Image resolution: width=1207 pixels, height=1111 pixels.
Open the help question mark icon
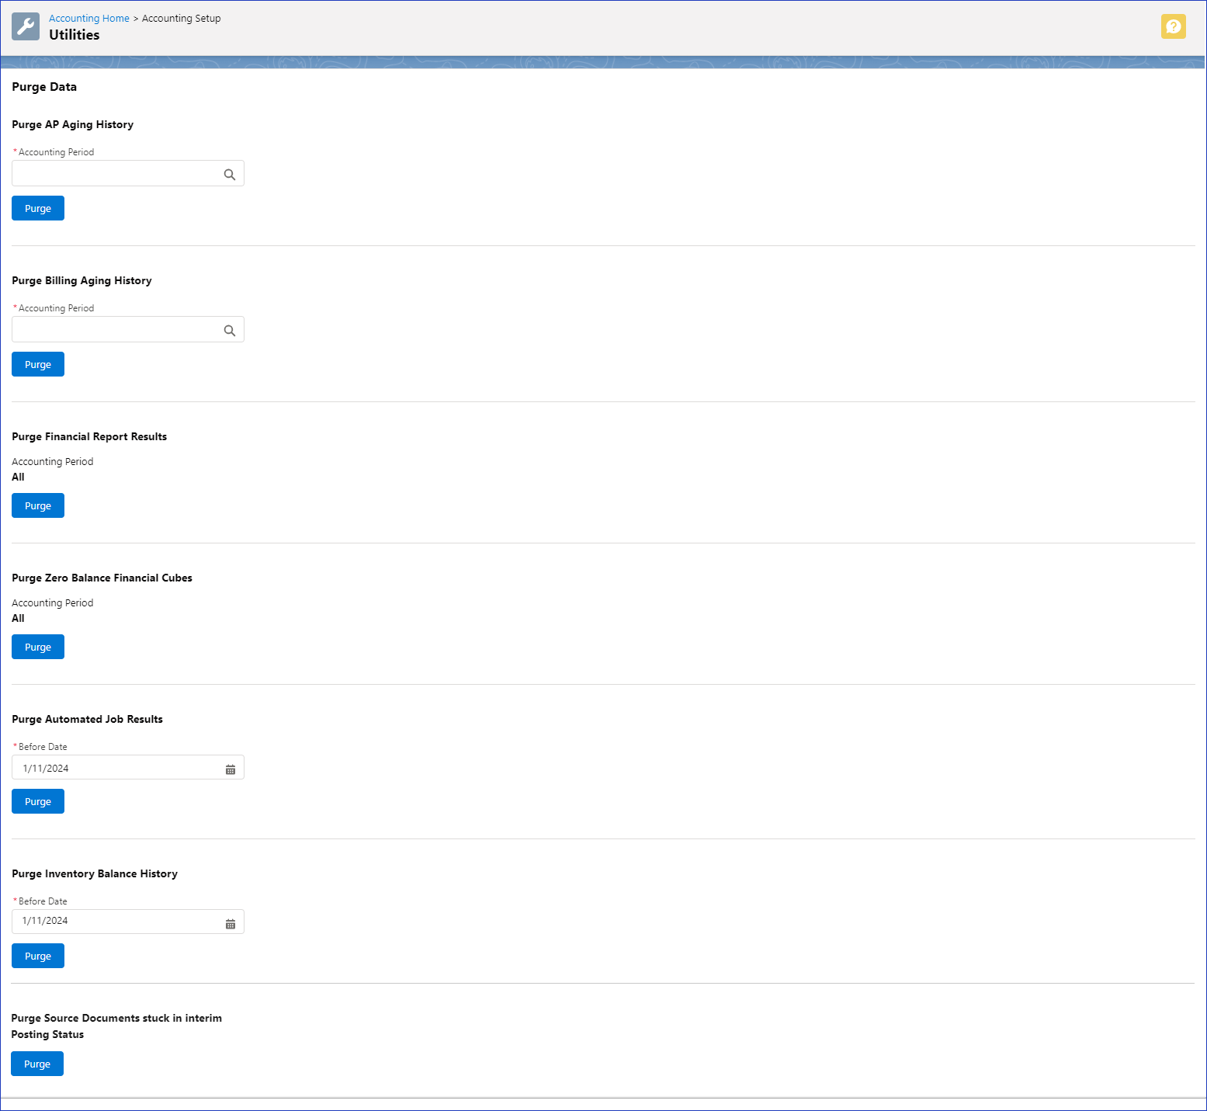coord(1173,26)
